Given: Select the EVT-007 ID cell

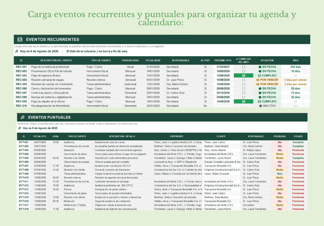Looking at the screenshot, I should tap(24, 166).
